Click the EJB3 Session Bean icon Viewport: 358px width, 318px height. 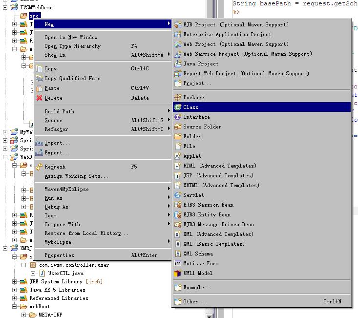pos(178,205)
